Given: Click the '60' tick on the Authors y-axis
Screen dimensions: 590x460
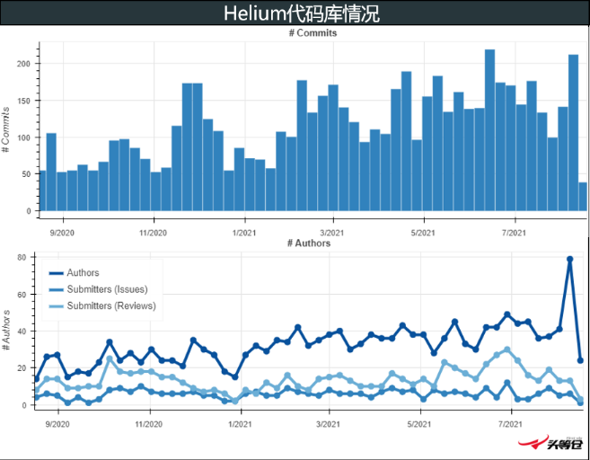Looking at the screenshot, I should click(22, 295).
